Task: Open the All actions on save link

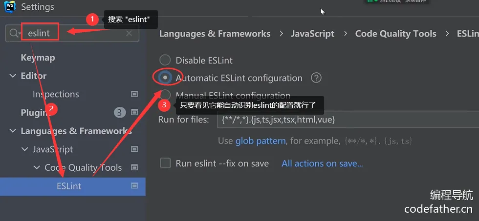Action: [322, 163]
